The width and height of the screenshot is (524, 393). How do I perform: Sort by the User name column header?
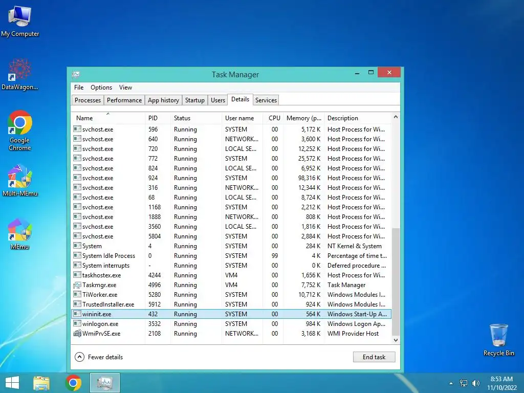click(242, 118)
